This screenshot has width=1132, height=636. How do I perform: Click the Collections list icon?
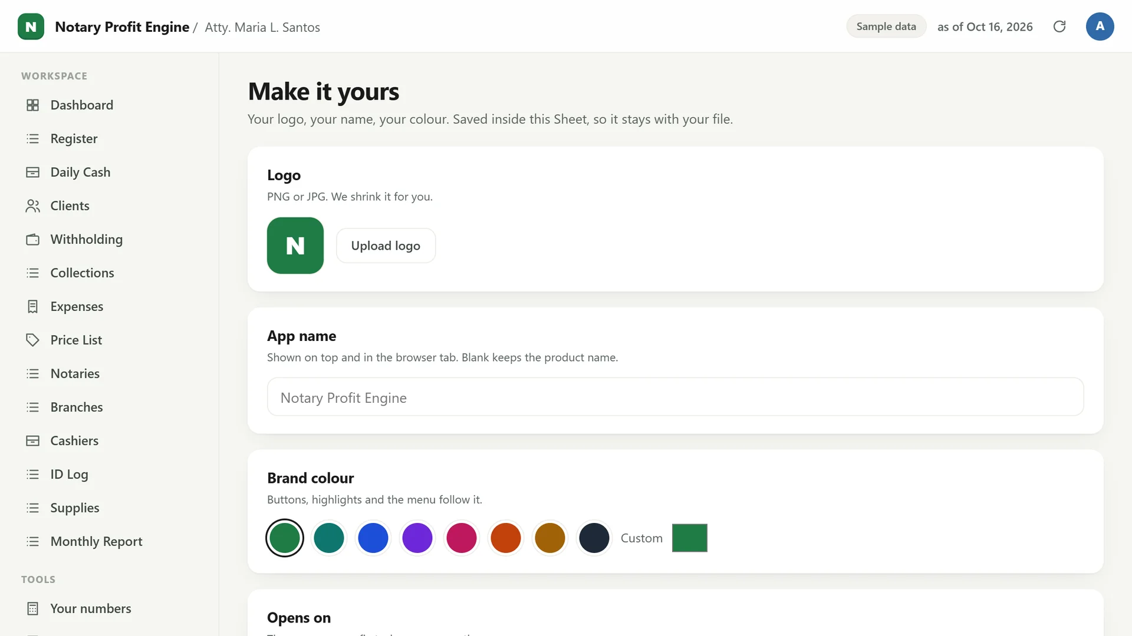point(33,273)
